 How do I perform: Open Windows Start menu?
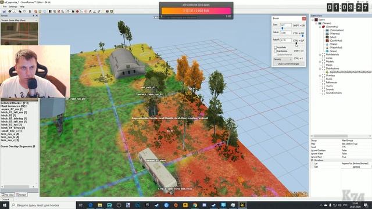[4, 205]
